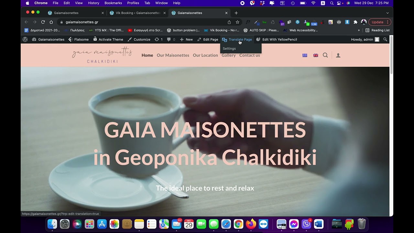Click the blue download arrow extension
Image resolution: width=414 pixels, height=233 pixels.
(347, 22)
